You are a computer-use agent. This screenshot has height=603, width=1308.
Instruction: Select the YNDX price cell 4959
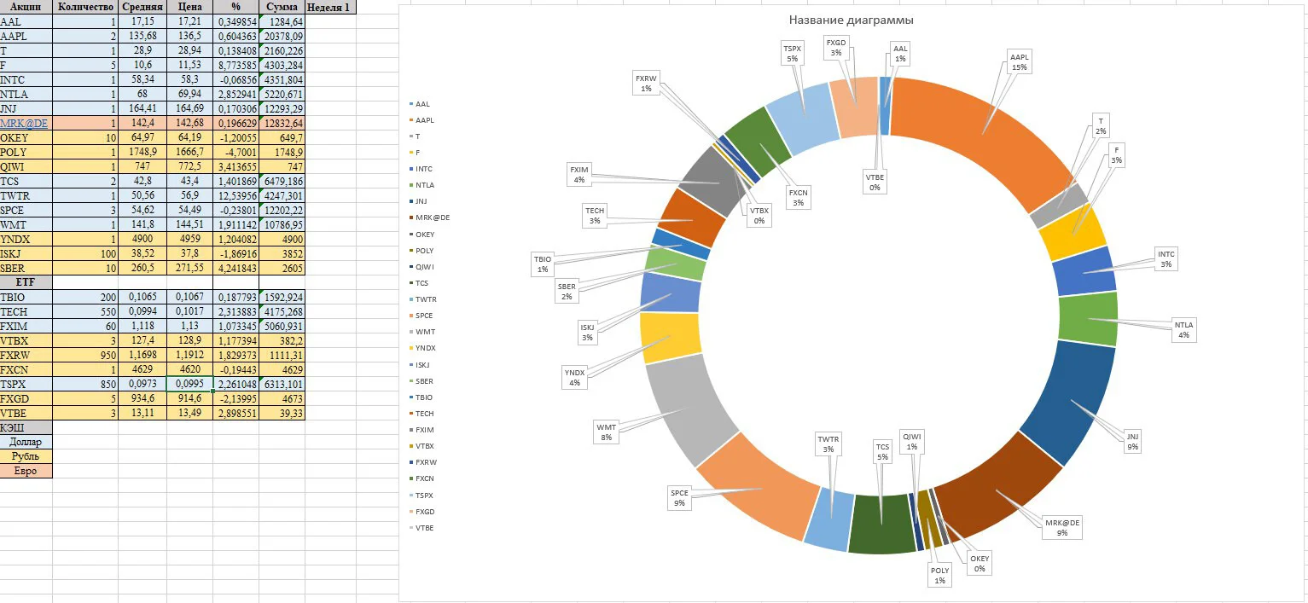pyautogui.click(x=190, y=239)
